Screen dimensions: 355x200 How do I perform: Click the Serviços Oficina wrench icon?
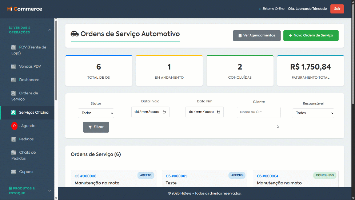point(13,113)
